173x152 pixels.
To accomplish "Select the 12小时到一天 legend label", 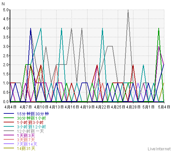I will tap(31, 131).
